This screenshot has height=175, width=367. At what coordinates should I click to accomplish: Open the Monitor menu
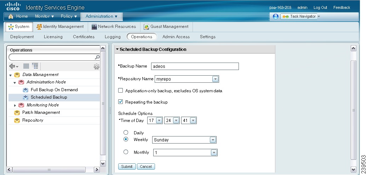[x=44, y=16]
